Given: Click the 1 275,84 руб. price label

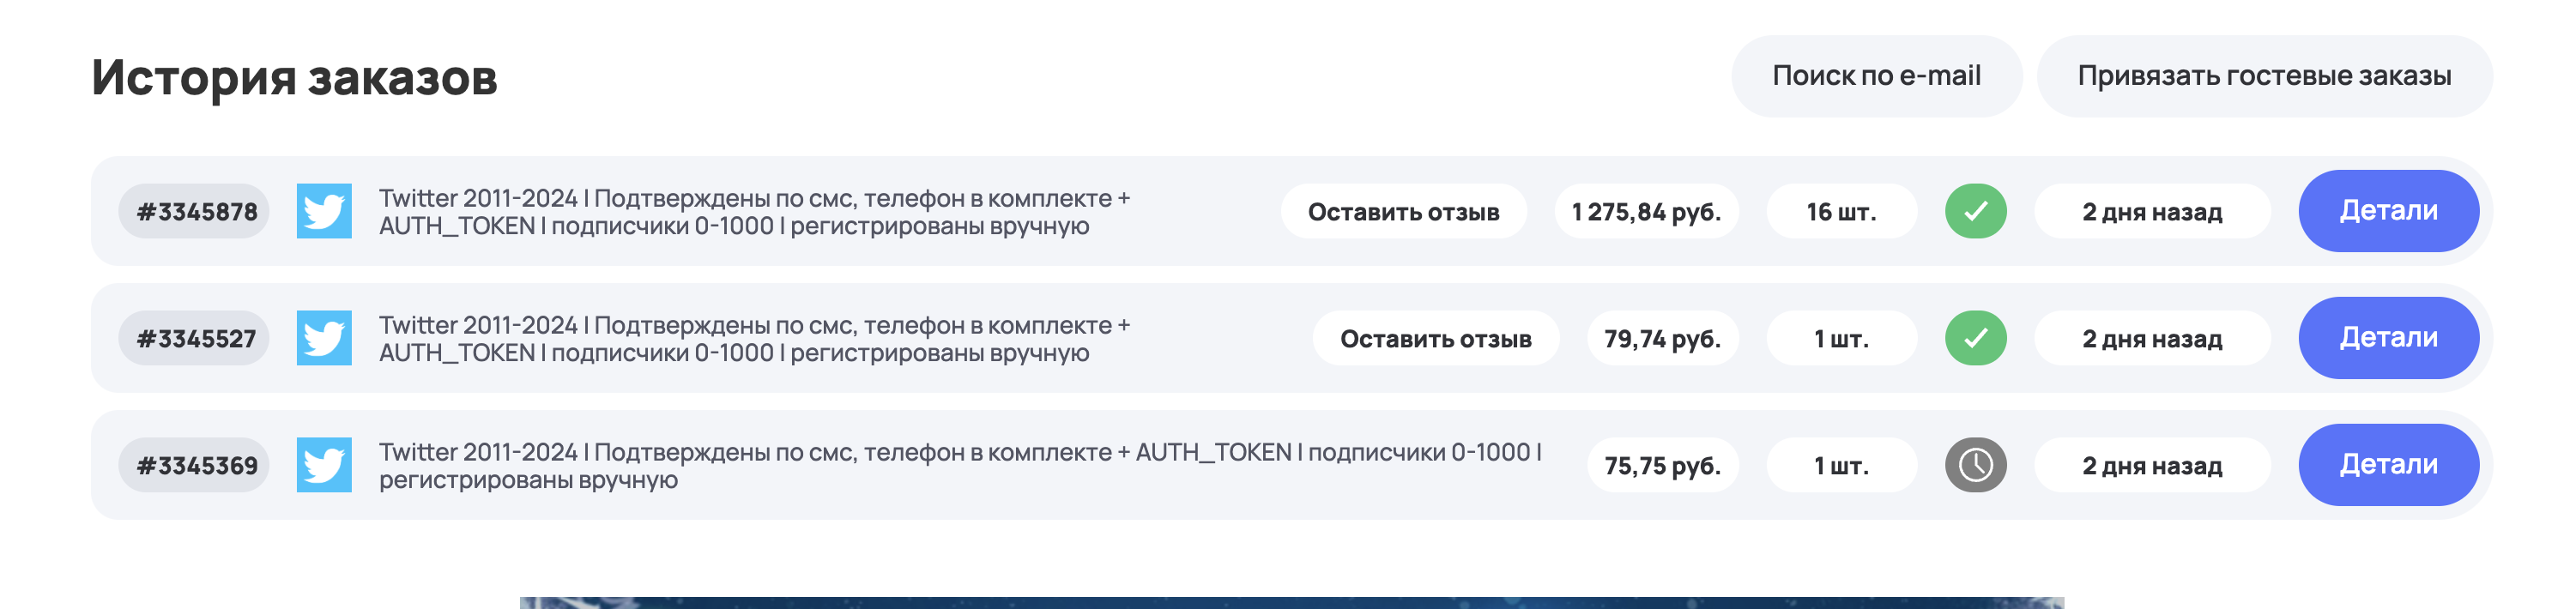Looking at the screenshot, I should [1646, 212].
